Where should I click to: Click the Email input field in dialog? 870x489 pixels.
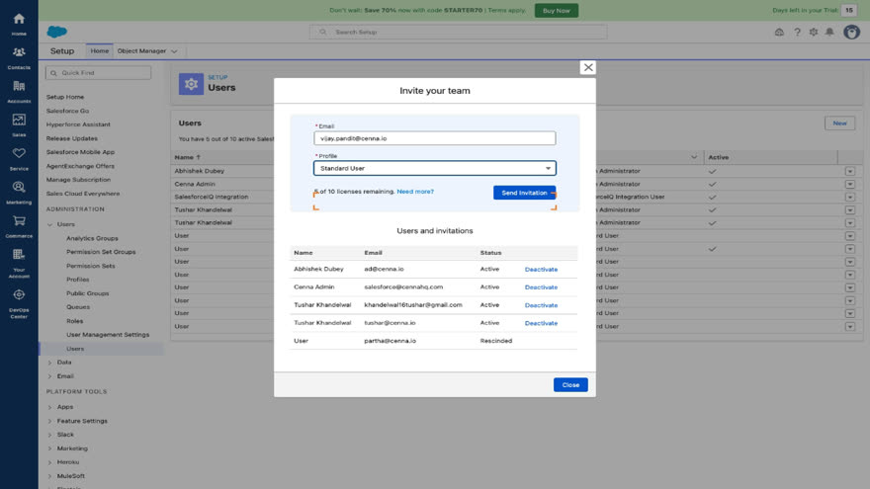[434, 138]
